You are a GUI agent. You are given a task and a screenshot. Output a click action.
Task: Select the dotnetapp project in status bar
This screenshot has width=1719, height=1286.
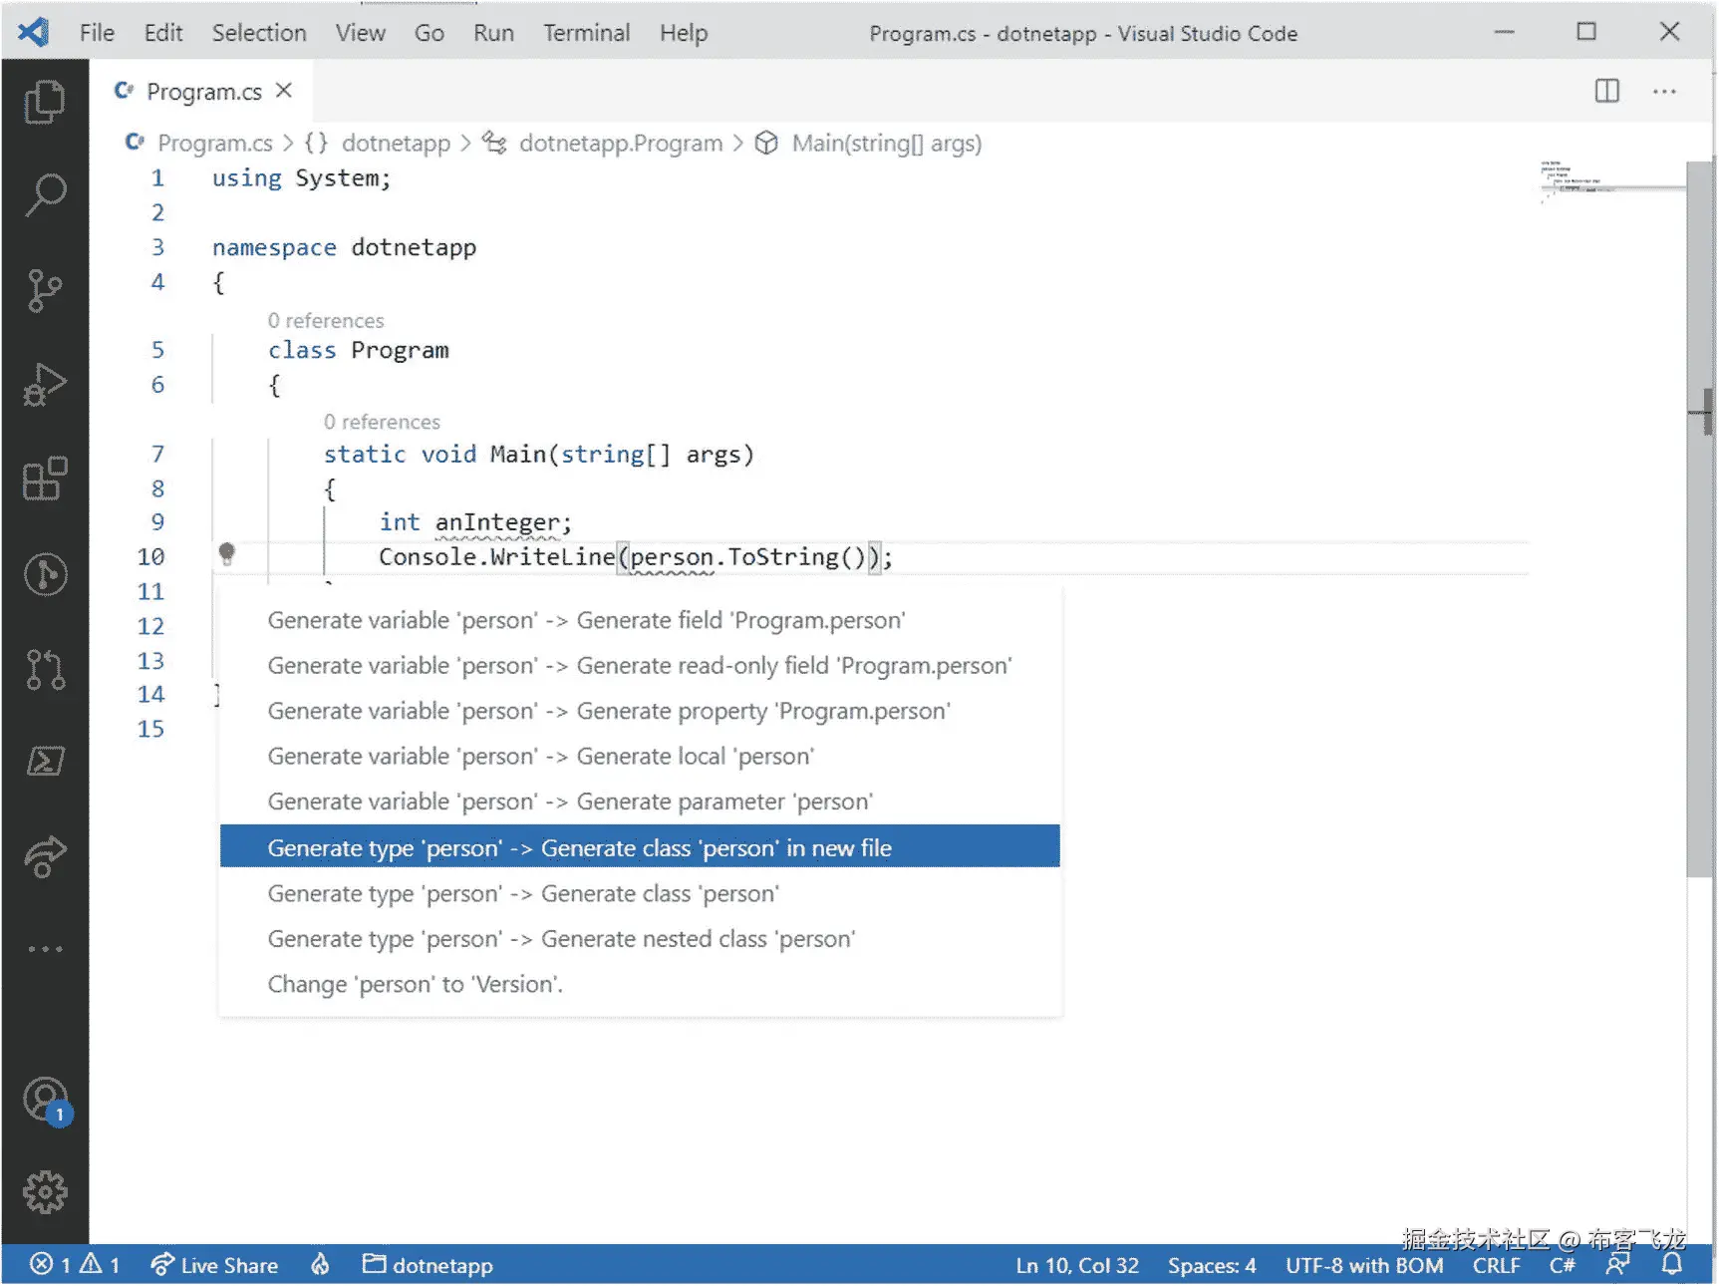click(428, 1265)
